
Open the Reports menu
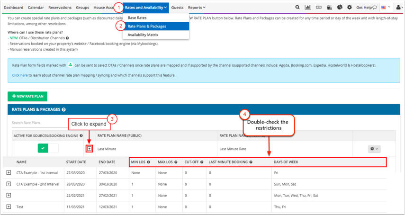(196, 8)
